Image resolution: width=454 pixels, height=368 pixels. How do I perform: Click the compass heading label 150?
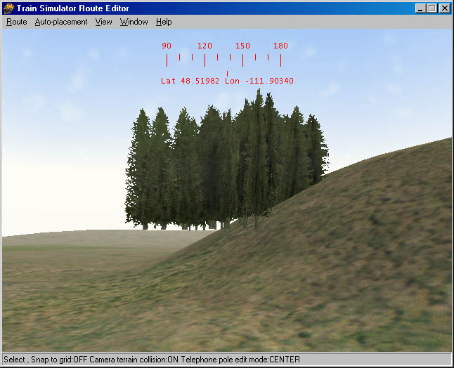(x=242, y=46)
